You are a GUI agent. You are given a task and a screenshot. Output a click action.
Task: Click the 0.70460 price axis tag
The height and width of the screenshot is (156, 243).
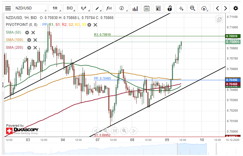pyautogui.click(x=233, y=84)
